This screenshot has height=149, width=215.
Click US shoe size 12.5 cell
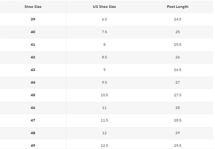[x=104, y=145]
